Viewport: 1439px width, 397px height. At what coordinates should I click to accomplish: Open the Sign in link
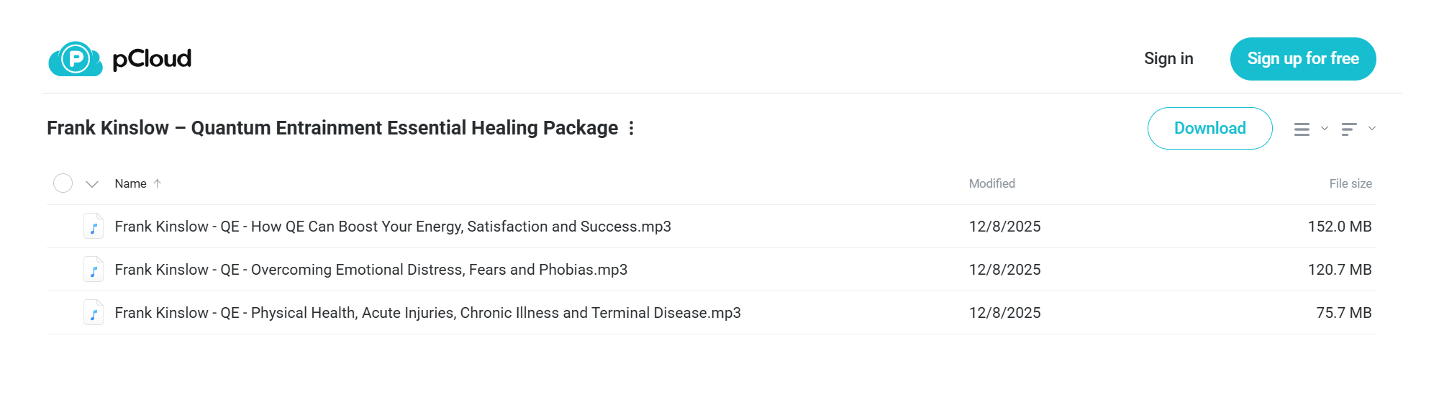(x=1168, y=59)
